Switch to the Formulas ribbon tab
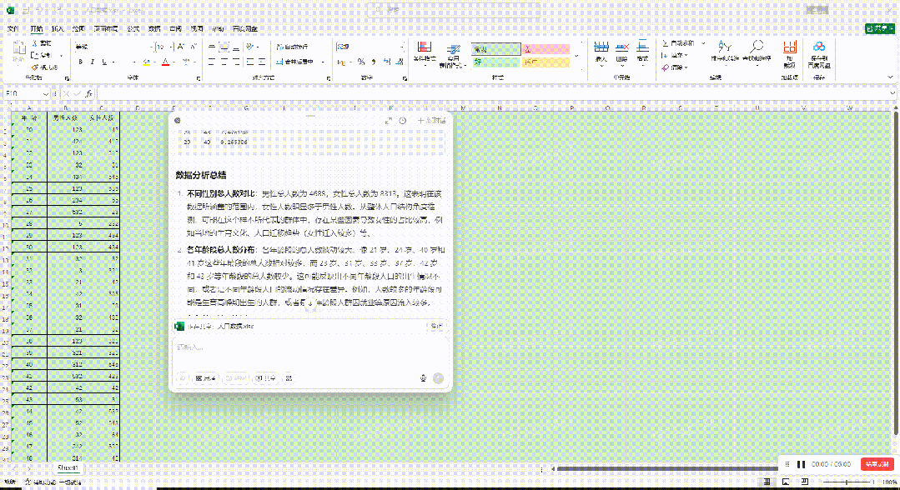 pos(133,28)
